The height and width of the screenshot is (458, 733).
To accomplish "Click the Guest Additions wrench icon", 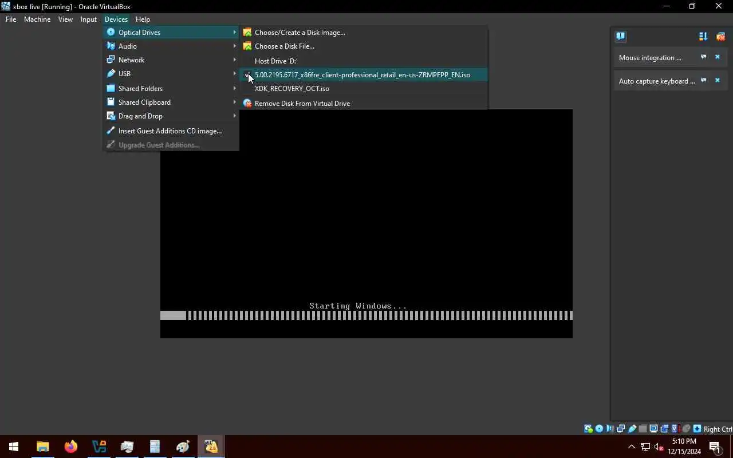I will pyautogui.click(x=111, y=131).
